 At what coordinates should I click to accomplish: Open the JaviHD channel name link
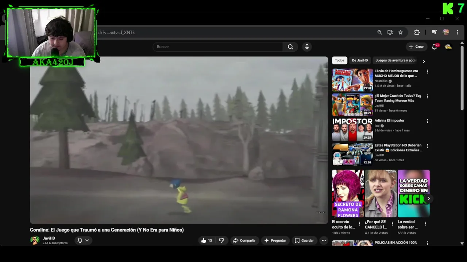[x=49, y=238]
